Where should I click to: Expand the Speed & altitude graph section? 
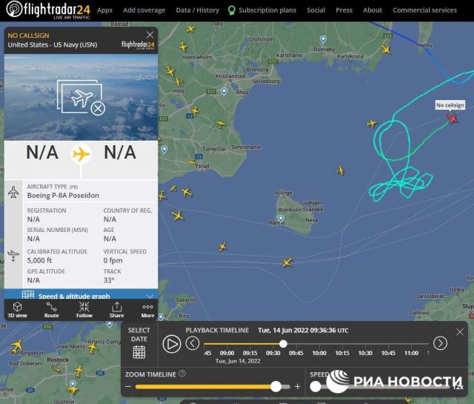[81, 295]
